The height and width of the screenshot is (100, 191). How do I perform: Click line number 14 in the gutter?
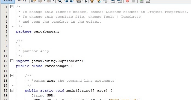(x=5, y=71)
